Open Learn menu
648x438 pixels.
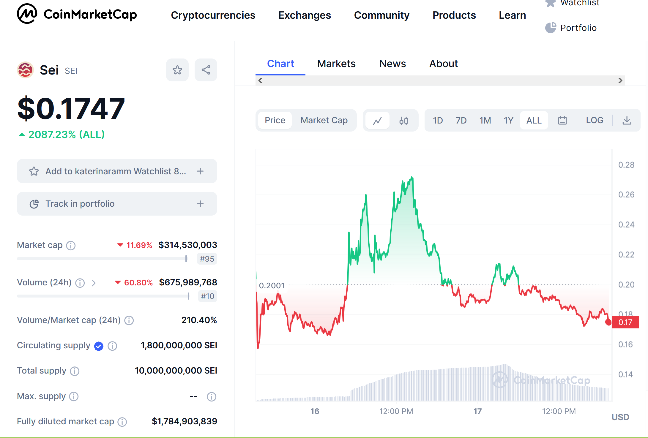pos(512,15)
